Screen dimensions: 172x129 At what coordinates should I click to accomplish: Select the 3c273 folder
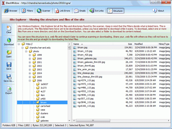click(42, 88)
